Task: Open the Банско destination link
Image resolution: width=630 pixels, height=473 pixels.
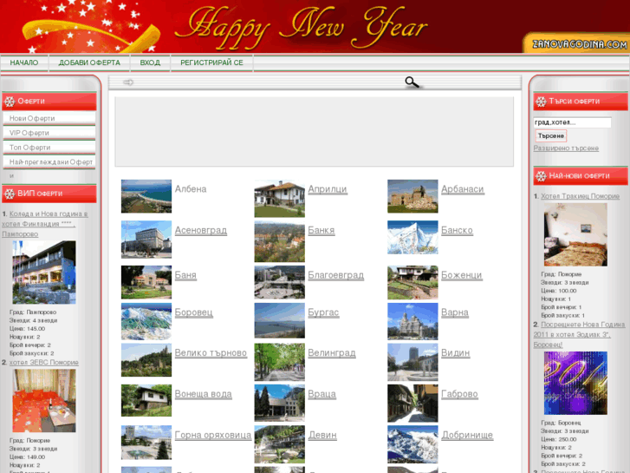Action: click(457, 230)
